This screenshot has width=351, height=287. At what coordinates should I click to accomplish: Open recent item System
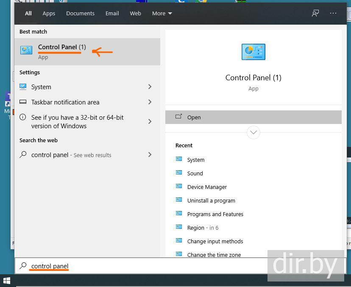[196, 160]
